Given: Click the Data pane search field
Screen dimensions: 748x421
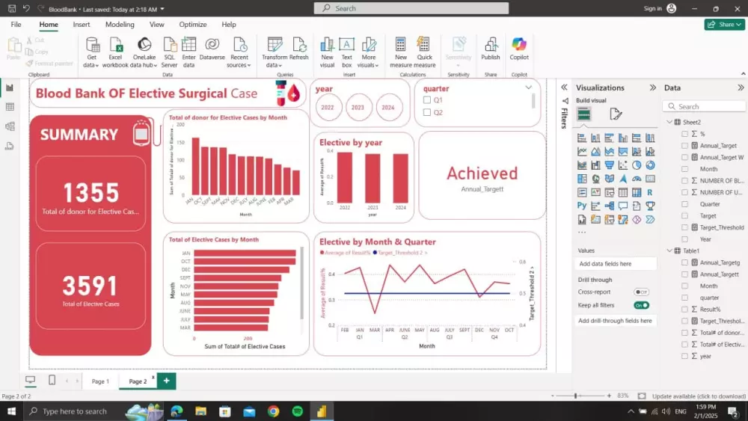Looking at the screenshot, I should coord(704,106).
